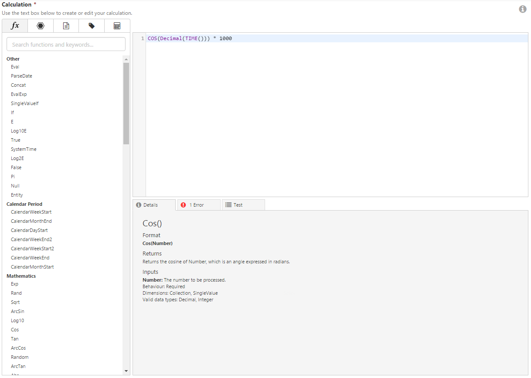The image size is (531, 378).
Task: Select the SingleValueIf function
Action: tap(24, 103)
